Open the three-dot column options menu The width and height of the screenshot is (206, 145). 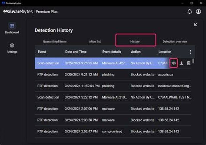tap(190, 52)
